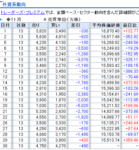
Task: Select closing price 15,222.85
Action: click(110, 129)
